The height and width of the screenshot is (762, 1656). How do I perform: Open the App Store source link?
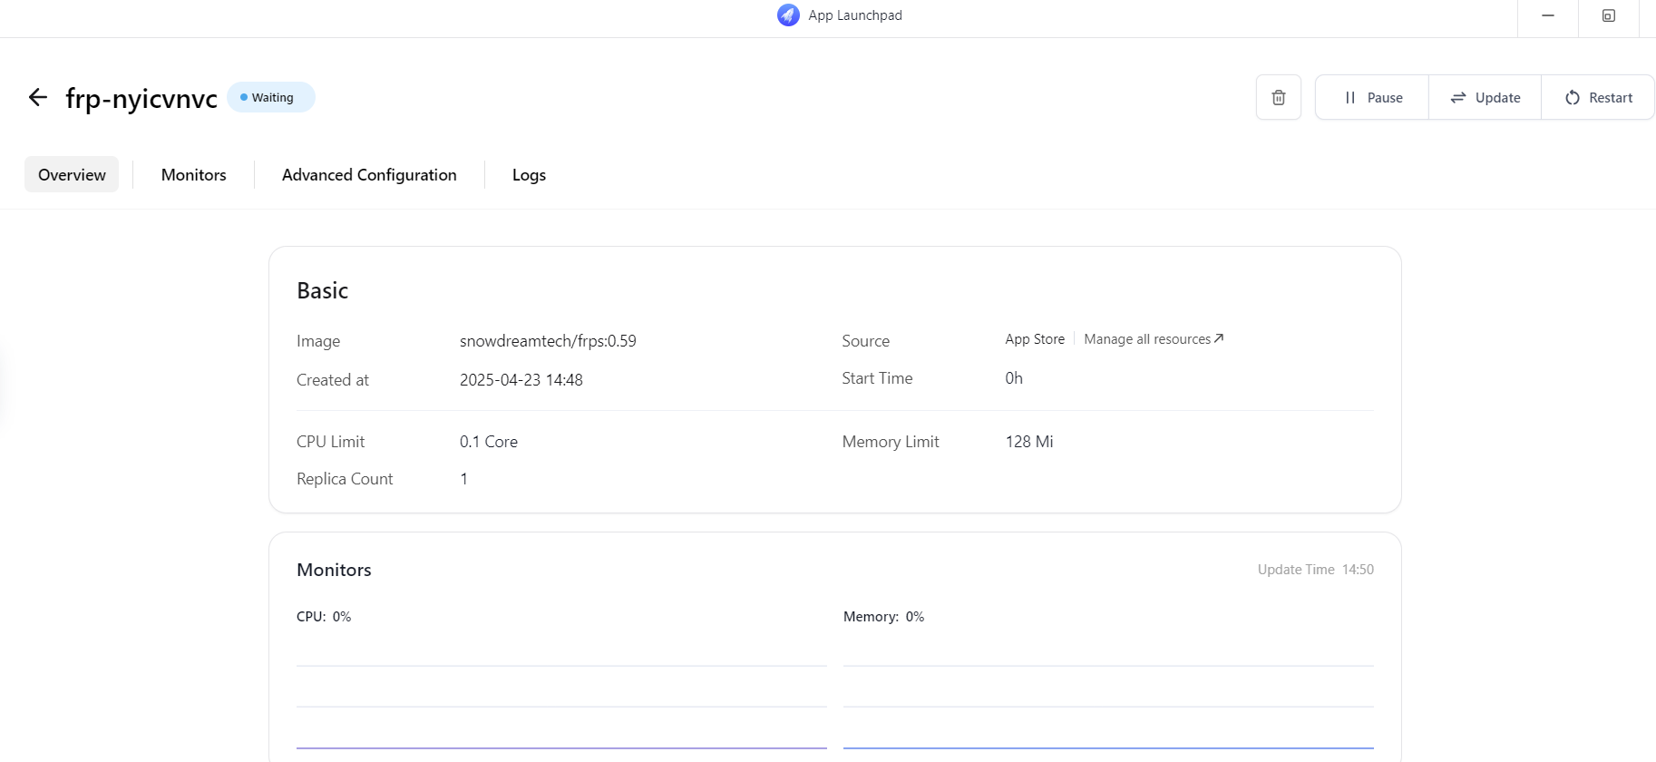pyautogui.click(x=1034, y=339)
